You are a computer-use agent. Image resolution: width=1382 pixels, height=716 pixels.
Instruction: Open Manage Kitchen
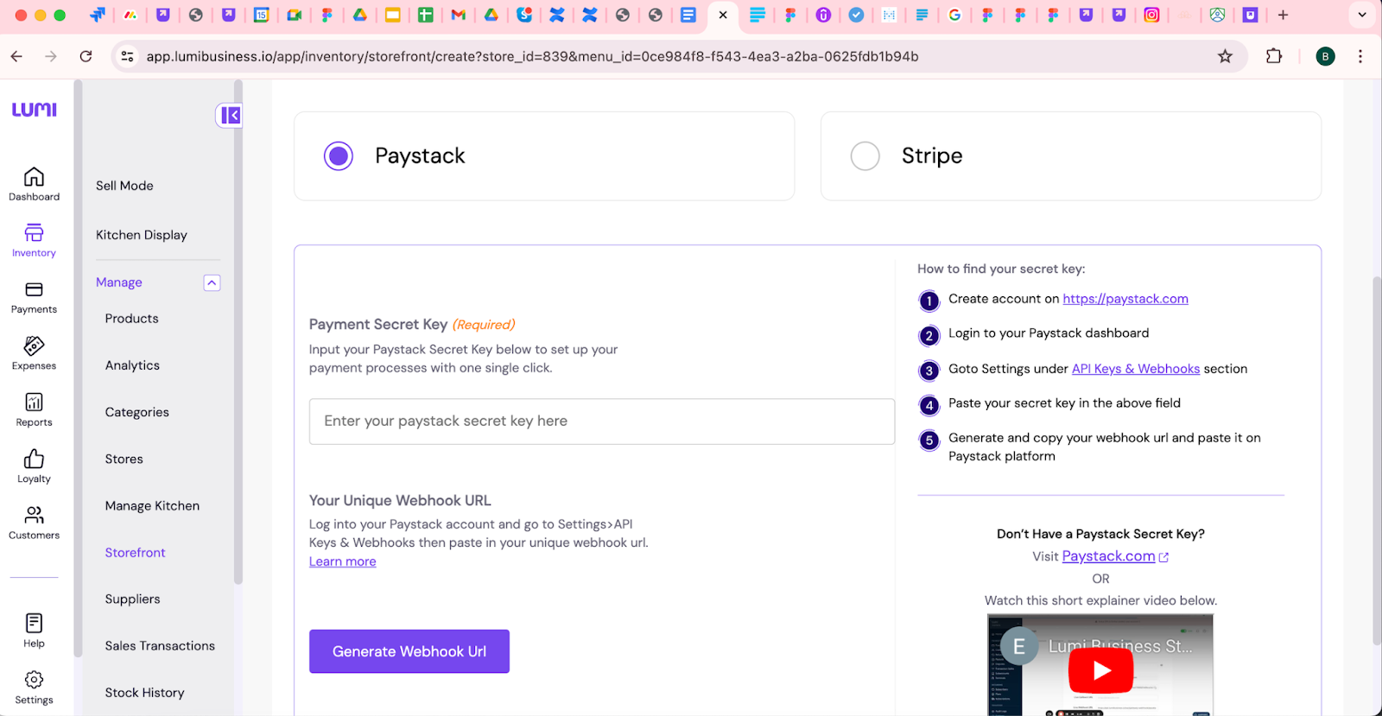(x=152, y=505)
